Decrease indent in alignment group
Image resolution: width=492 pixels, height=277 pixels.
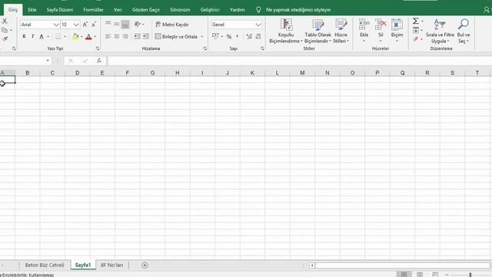pyautogui.click(x=137, y=36)
